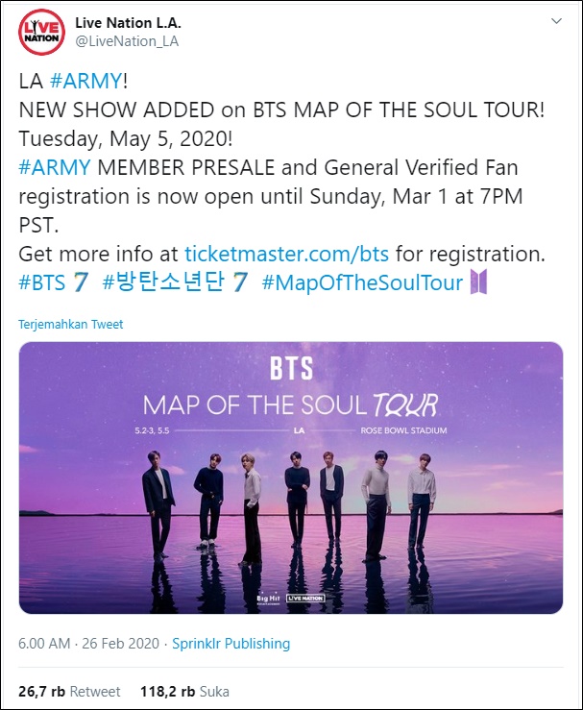Viewport: 583px width, 710px height.
Task: Click the 7 emoji after #BTS
Action: 81,282
